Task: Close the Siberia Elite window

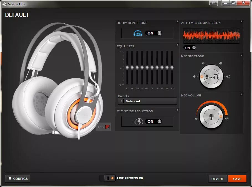Action: coord(243,3)
